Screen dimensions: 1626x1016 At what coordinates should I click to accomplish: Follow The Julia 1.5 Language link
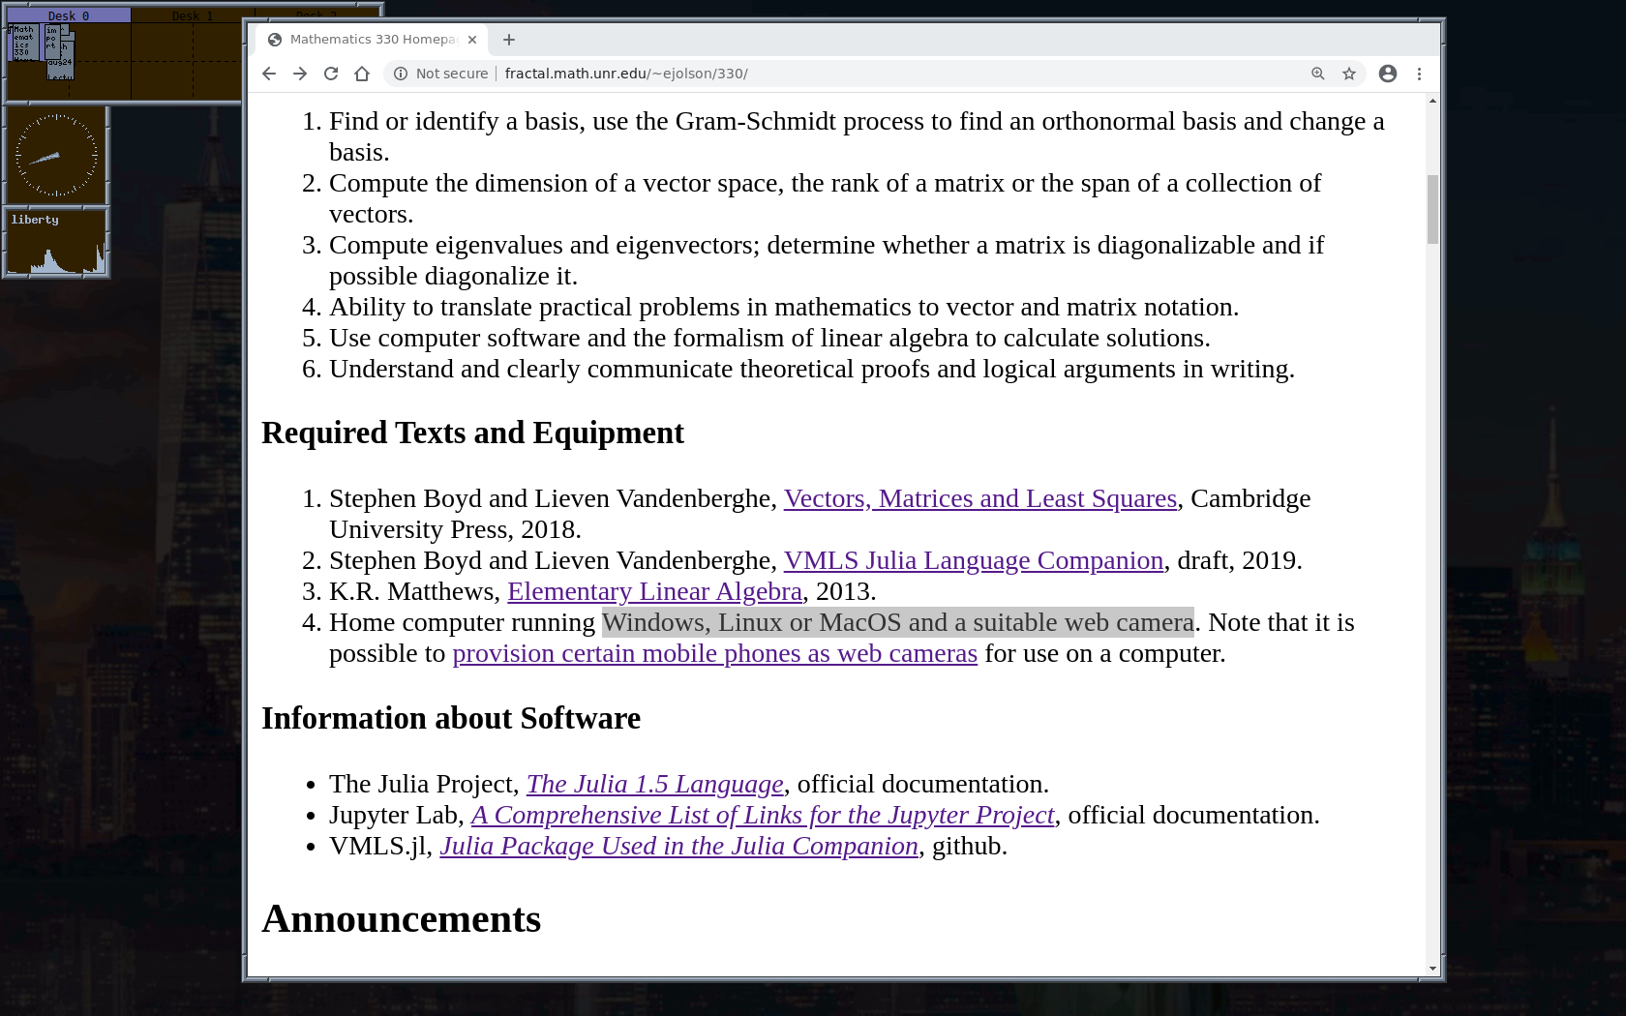654,784
